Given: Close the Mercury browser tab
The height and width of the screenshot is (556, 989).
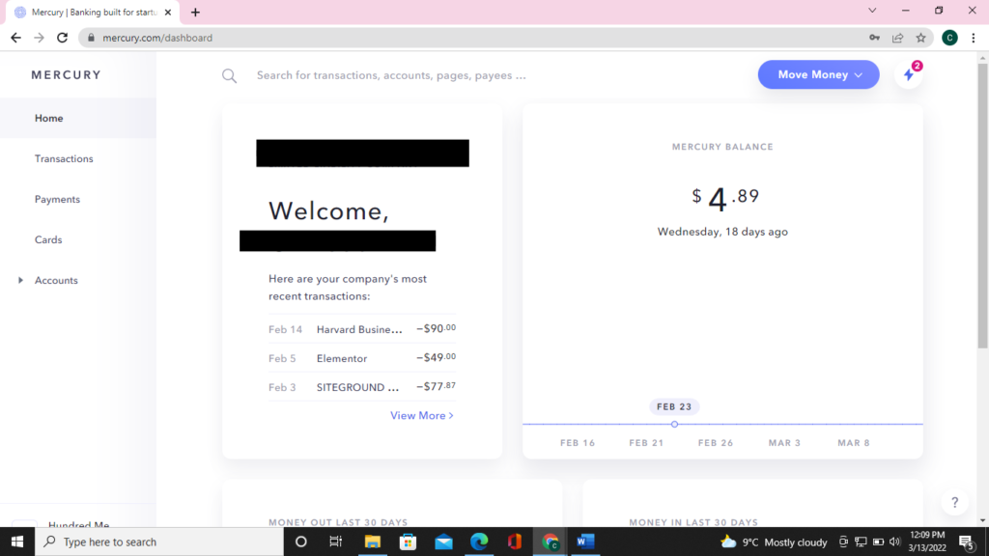Looking at the screenshot, I should [168, 12].
